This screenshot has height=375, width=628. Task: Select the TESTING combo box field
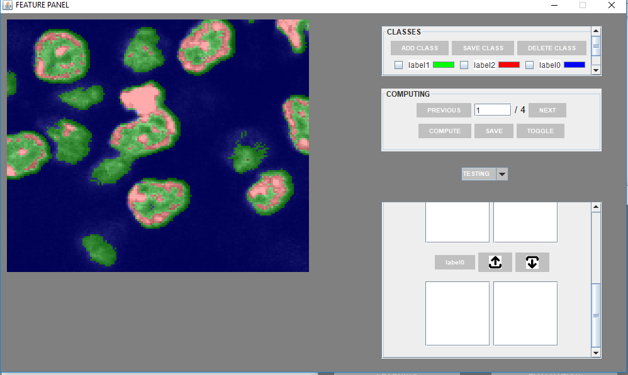coord(479,174)
